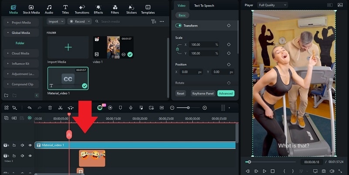Hide the Material_video 1 track
Viewport: 349px width, 175px height.
pos(30,145)
